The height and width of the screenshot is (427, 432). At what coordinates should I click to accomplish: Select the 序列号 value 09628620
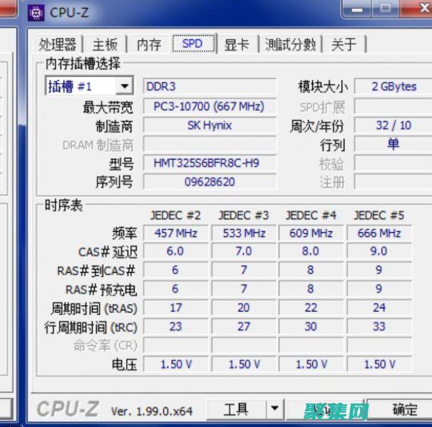tap(209, 181)
